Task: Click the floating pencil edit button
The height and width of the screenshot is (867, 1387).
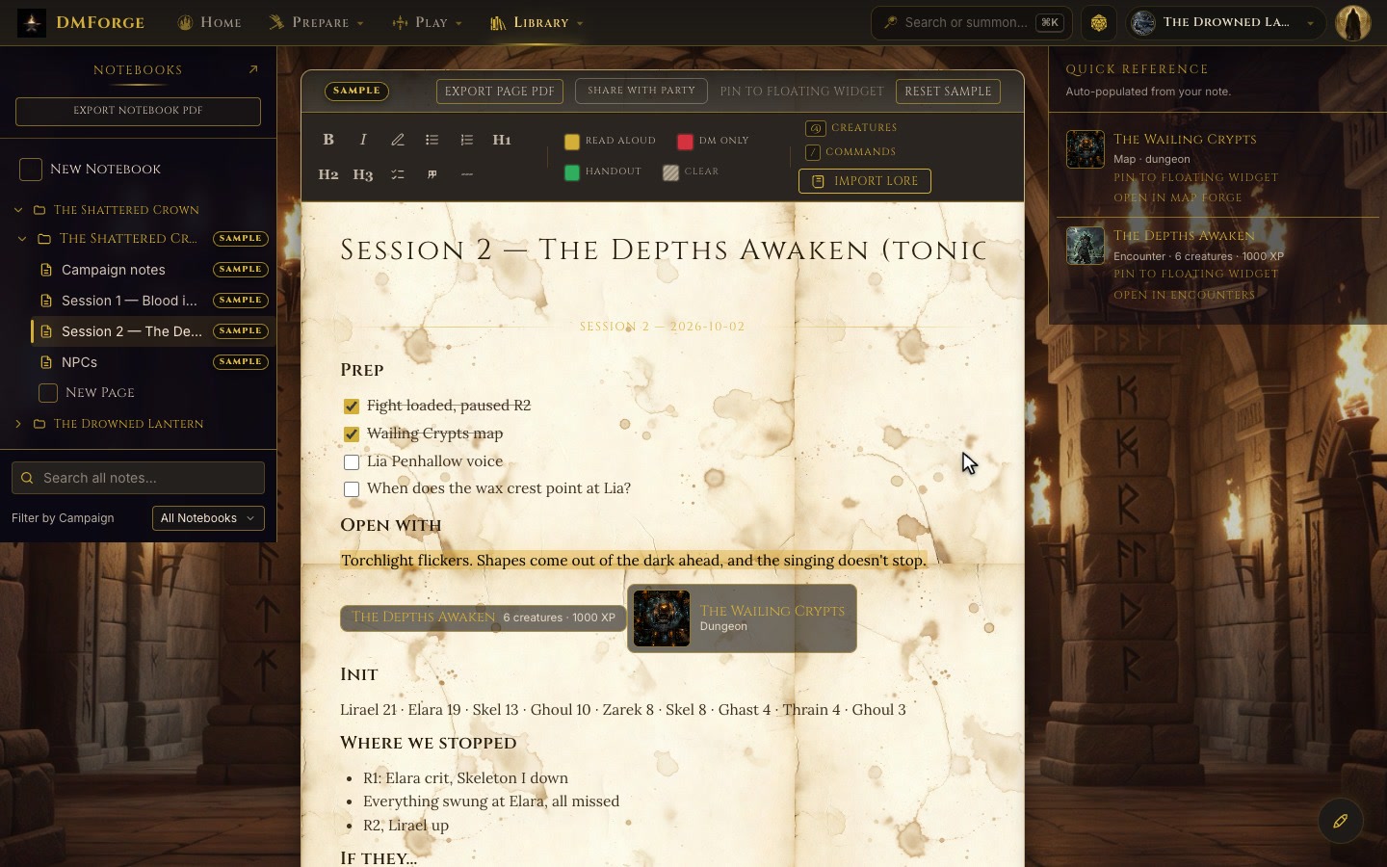Action: pyautogui.click(x=1340, y=822)
